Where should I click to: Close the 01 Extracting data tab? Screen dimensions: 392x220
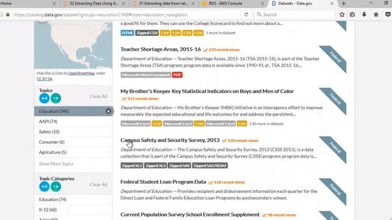pyautogui.click(x=193, y=4)
